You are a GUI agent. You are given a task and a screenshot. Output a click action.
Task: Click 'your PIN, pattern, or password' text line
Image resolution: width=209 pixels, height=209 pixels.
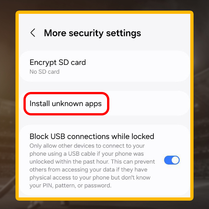click(70, 186)
